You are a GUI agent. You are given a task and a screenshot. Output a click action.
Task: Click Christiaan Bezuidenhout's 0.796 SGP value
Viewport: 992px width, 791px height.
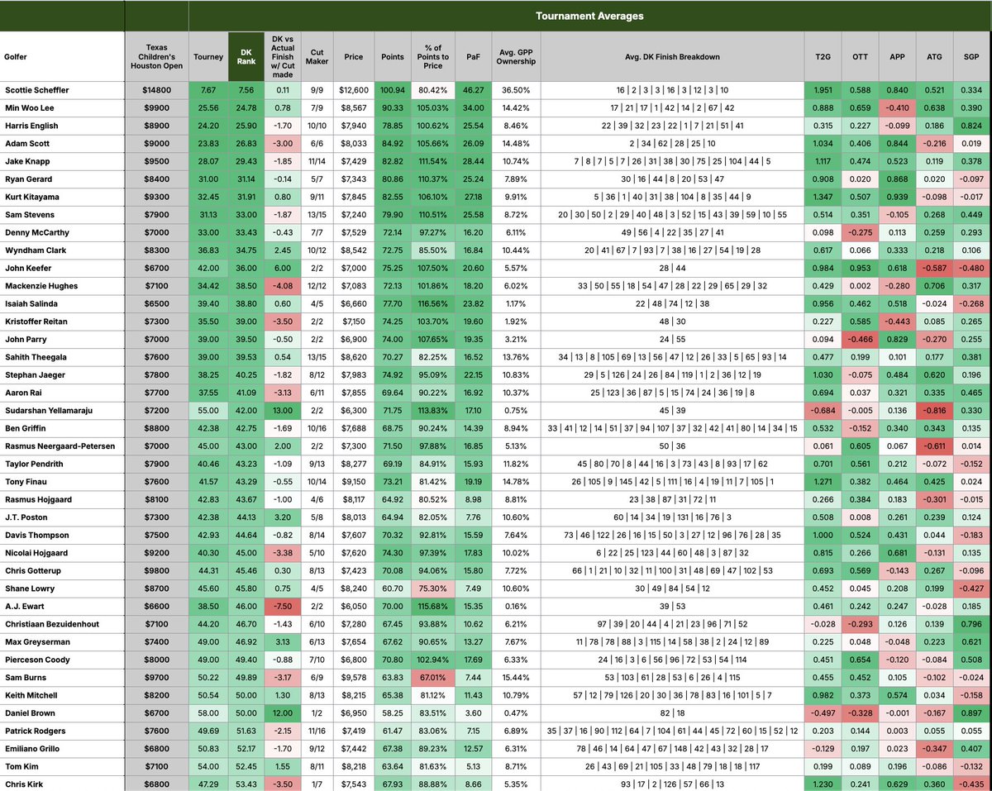(x=972, y=623)
